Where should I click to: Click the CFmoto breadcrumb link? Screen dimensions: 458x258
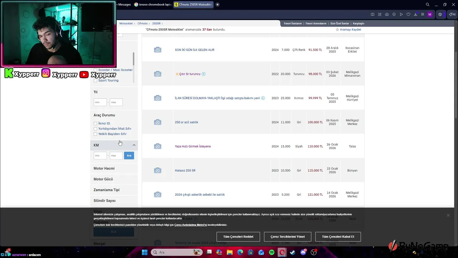[x=142, y=24]
